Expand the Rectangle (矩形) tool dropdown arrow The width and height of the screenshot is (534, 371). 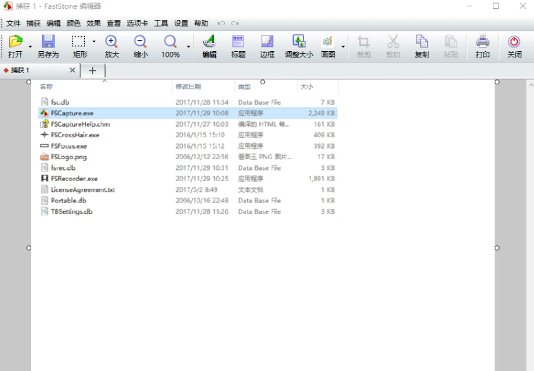click(94, 42)
